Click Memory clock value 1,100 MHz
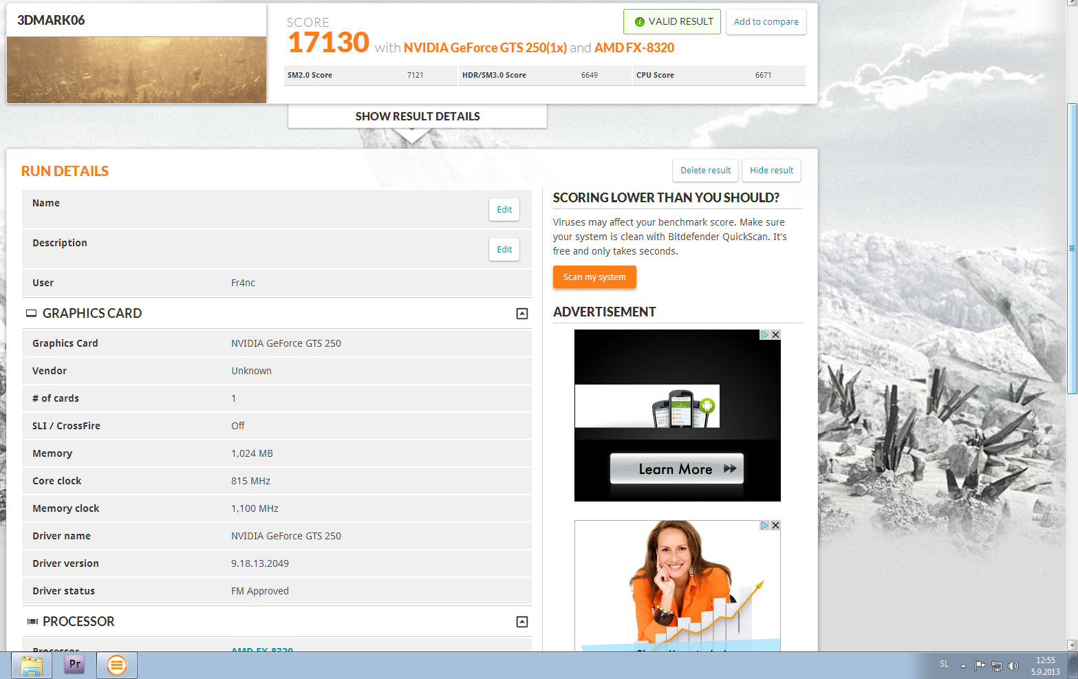This screenshot has height=679, width=1078. point(255,508)
